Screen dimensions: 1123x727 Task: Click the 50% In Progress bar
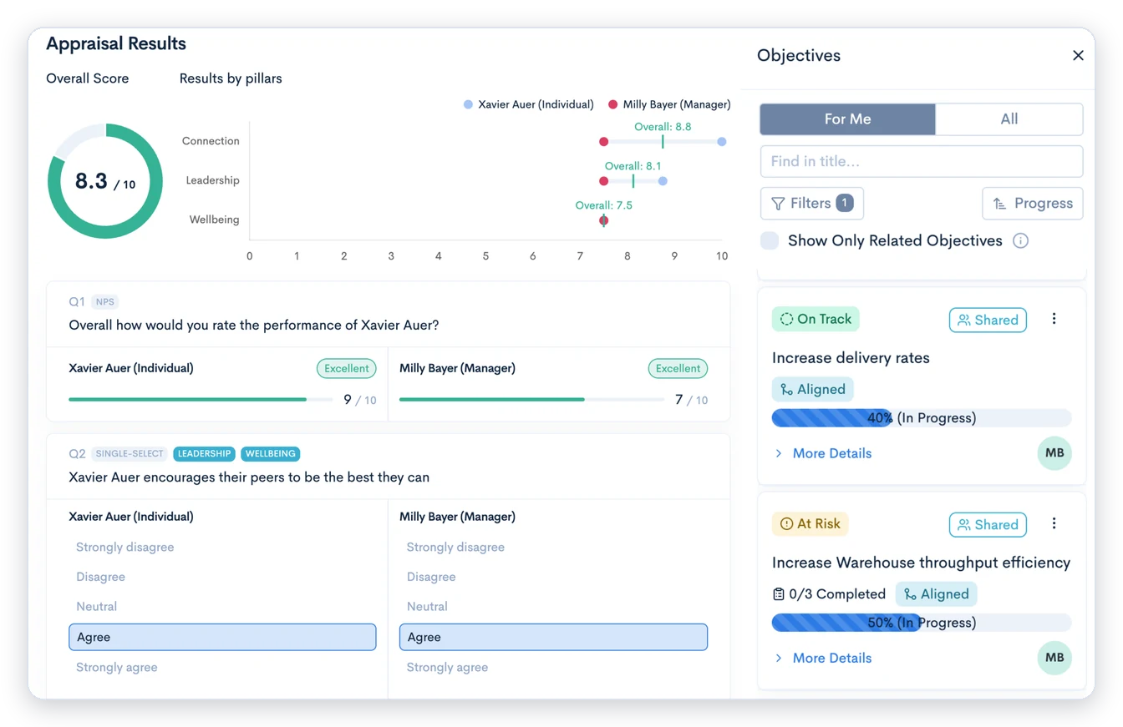point(922,622)
